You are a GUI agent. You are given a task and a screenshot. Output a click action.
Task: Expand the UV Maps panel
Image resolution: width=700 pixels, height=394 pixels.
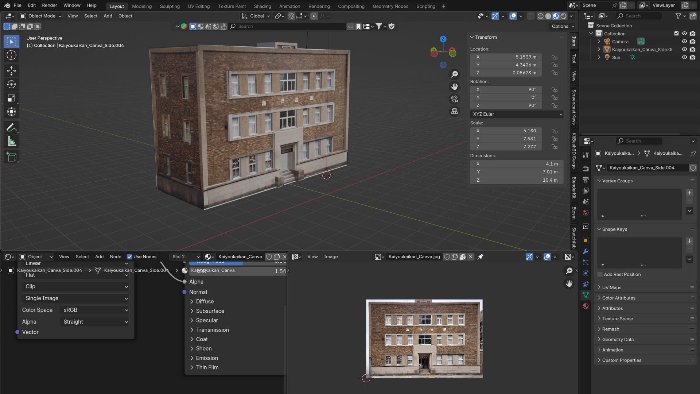click(611, 287)
